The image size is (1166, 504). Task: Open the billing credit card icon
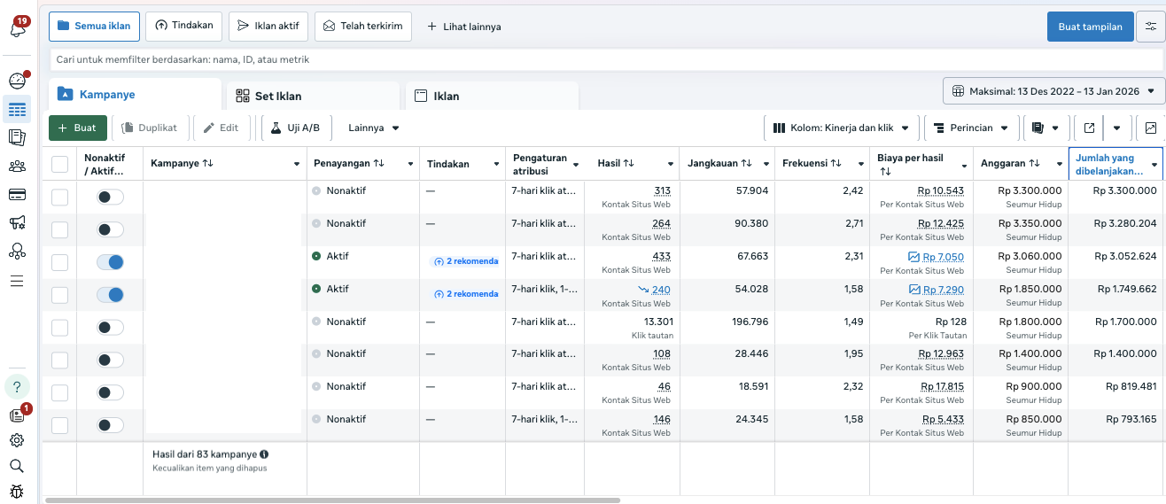click(x=17, y=195)
